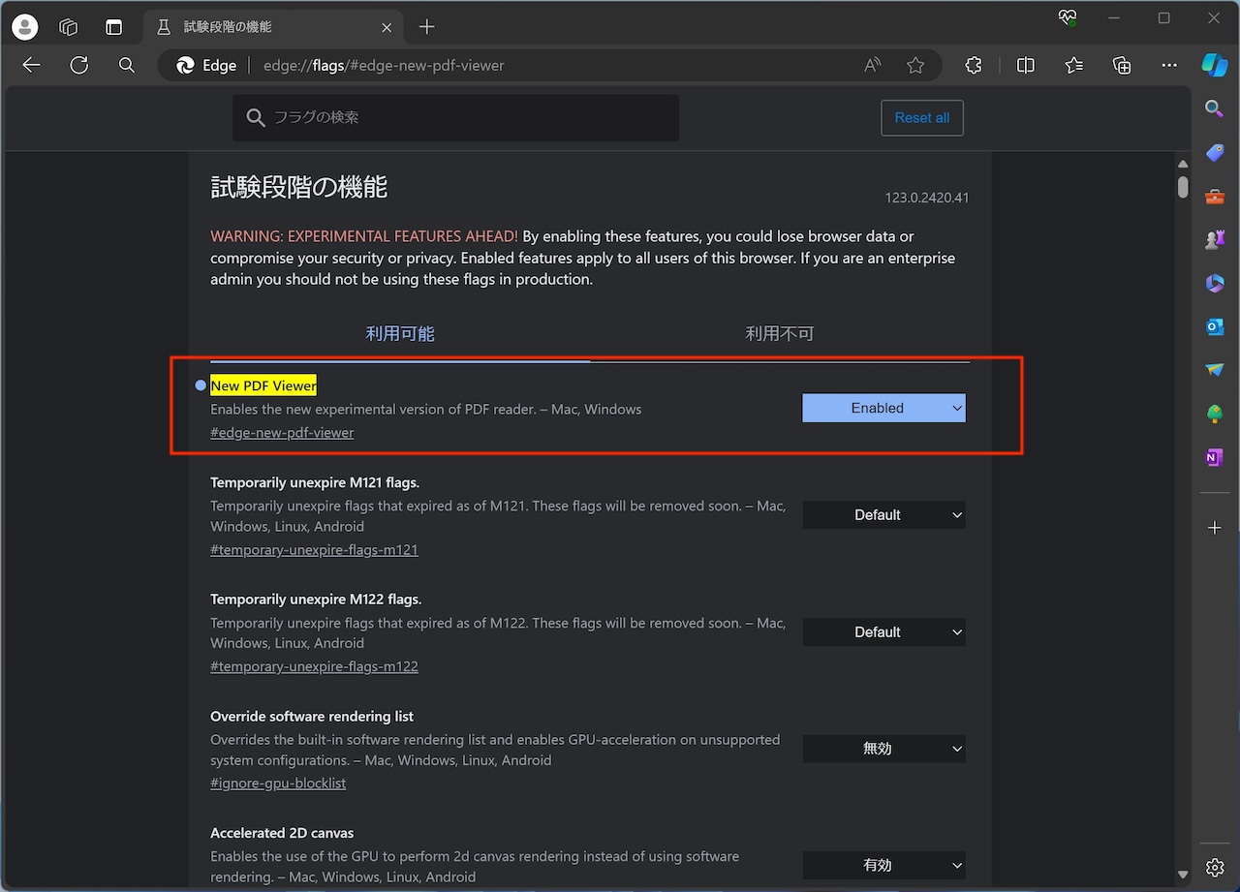Open the tab actions menu icon

[x=114, y=27]
